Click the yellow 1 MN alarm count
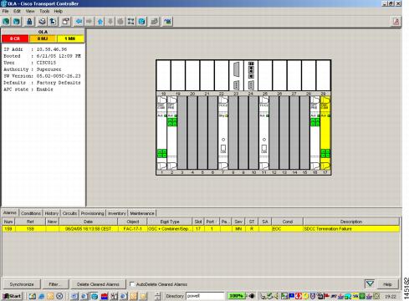This screenshot has width=409, height=301. [70, 38]
